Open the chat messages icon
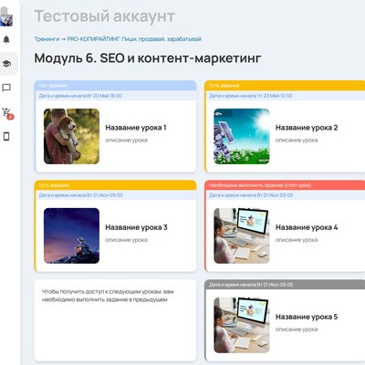Viewport: 365px width, 365px height. pos(6,88)
